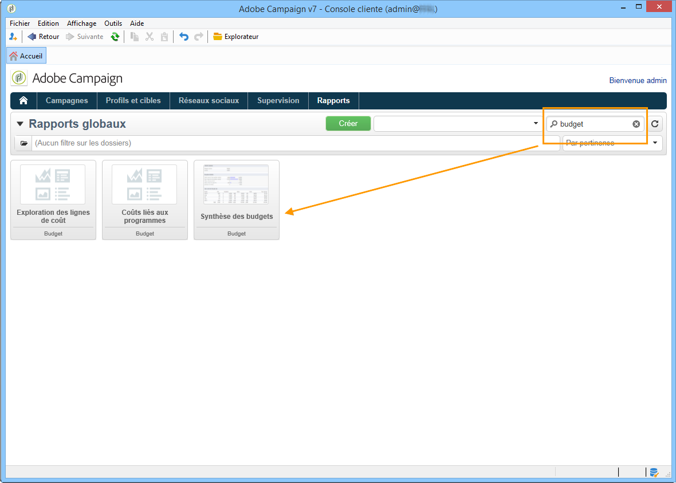Click the connection icon in the toolbar
The height and width of the screenshot is (483, 676).
13,37
